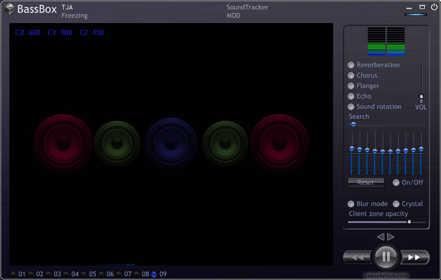Click the CZ -150 coordinate text

91,32
